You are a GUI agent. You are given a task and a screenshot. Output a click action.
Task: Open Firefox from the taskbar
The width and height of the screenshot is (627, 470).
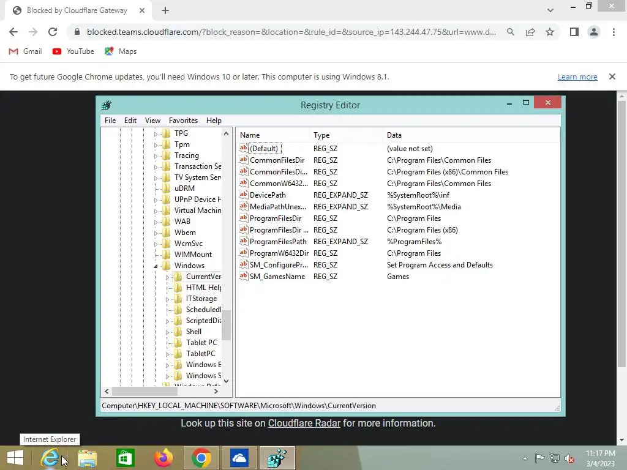[163, 458]
